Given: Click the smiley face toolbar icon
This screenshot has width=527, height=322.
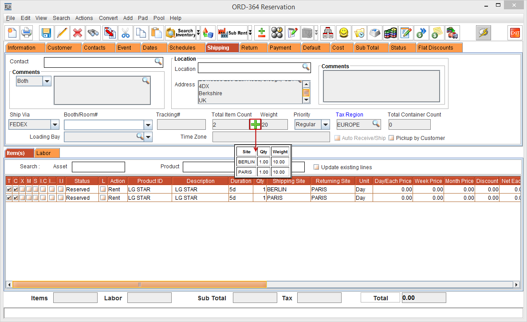Looking at the screenshot, I should point(344,33).
